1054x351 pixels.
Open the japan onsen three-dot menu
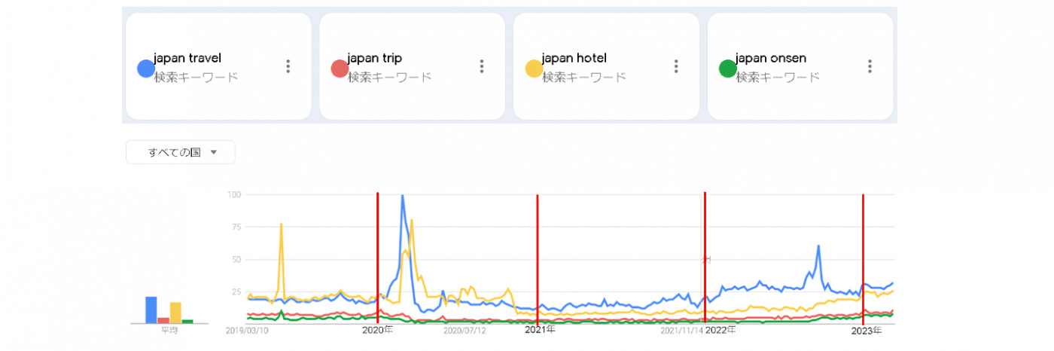[x=870, y=66]
